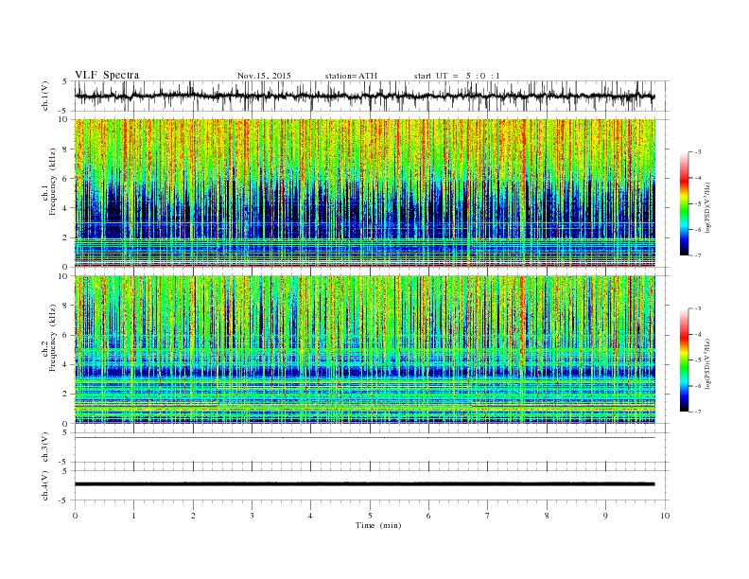Click the ch.1 waveform trace plot
This screenshot has height=579, width=749.
364,96
